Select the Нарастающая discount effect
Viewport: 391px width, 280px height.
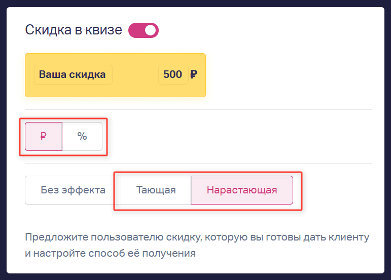point(242,190)
